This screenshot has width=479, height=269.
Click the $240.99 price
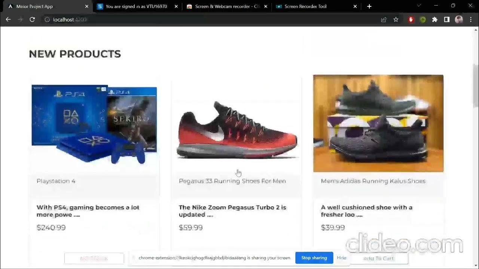click(51, 228)
